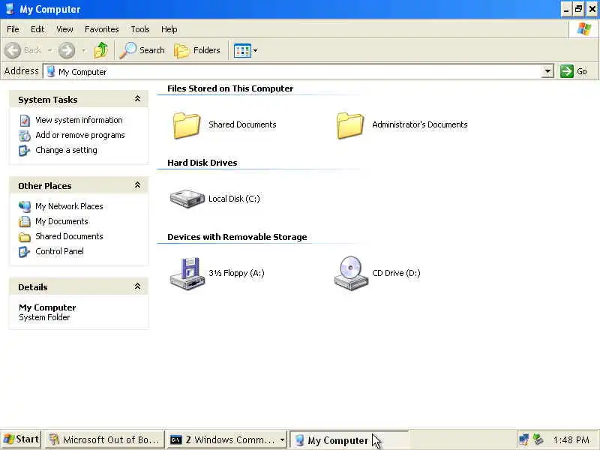Click the Views grid icon
The image size is (600, 450).
[242, 50]
